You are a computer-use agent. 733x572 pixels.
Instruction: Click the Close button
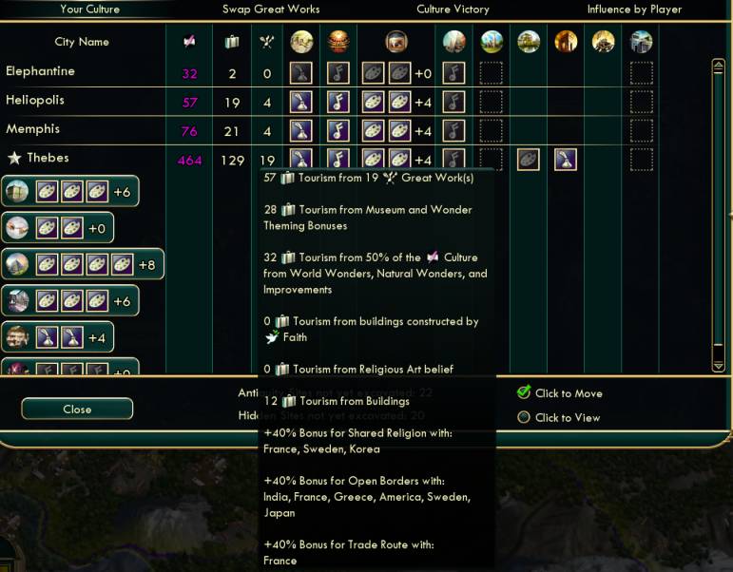[77, 409]
